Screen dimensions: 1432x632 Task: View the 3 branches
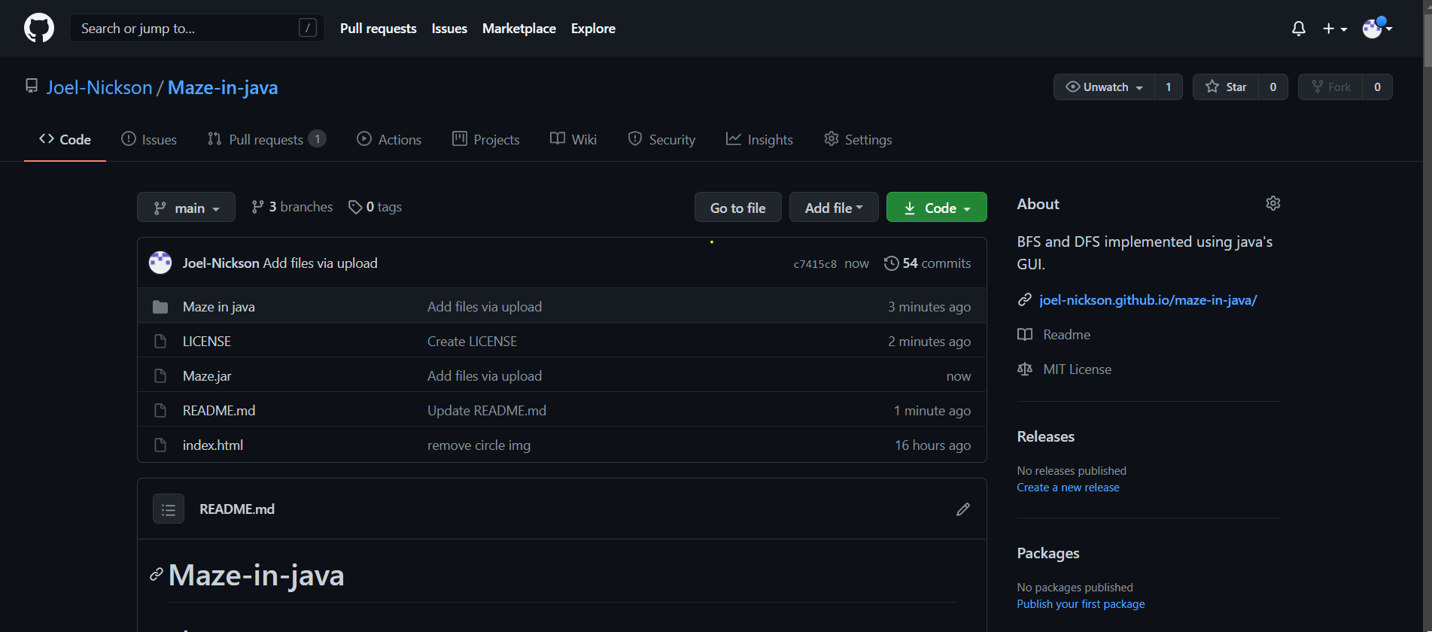(292, 207)
